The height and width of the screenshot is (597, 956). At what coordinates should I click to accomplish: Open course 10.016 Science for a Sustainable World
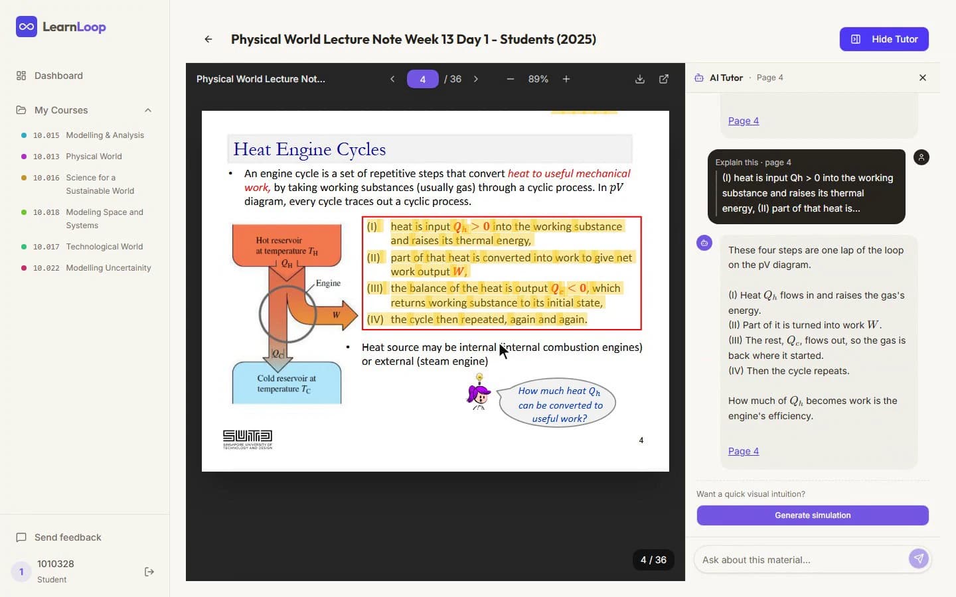coord(88,184)
